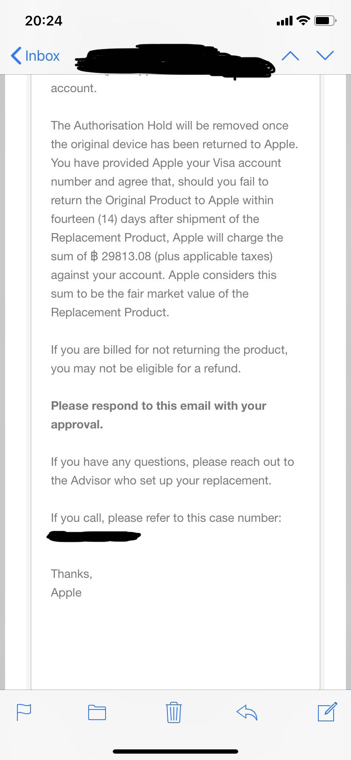Tap the bold 'Please respond to this email' text
351x760 pixels.
[159, 415]
